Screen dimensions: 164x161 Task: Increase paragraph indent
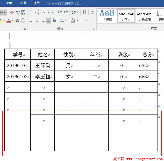66,12
